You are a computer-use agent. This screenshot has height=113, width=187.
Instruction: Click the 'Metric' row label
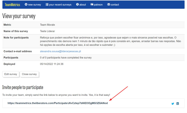pos(7,25)
